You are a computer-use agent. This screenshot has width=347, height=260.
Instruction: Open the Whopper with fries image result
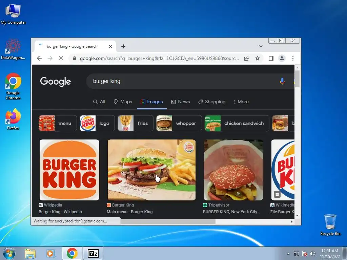point(151,170)
